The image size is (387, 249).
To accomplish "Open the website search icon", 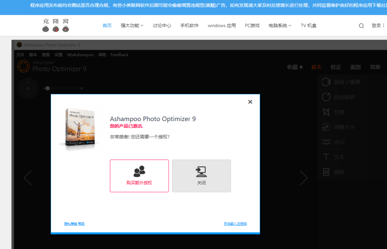I will [x=361, y=26].
